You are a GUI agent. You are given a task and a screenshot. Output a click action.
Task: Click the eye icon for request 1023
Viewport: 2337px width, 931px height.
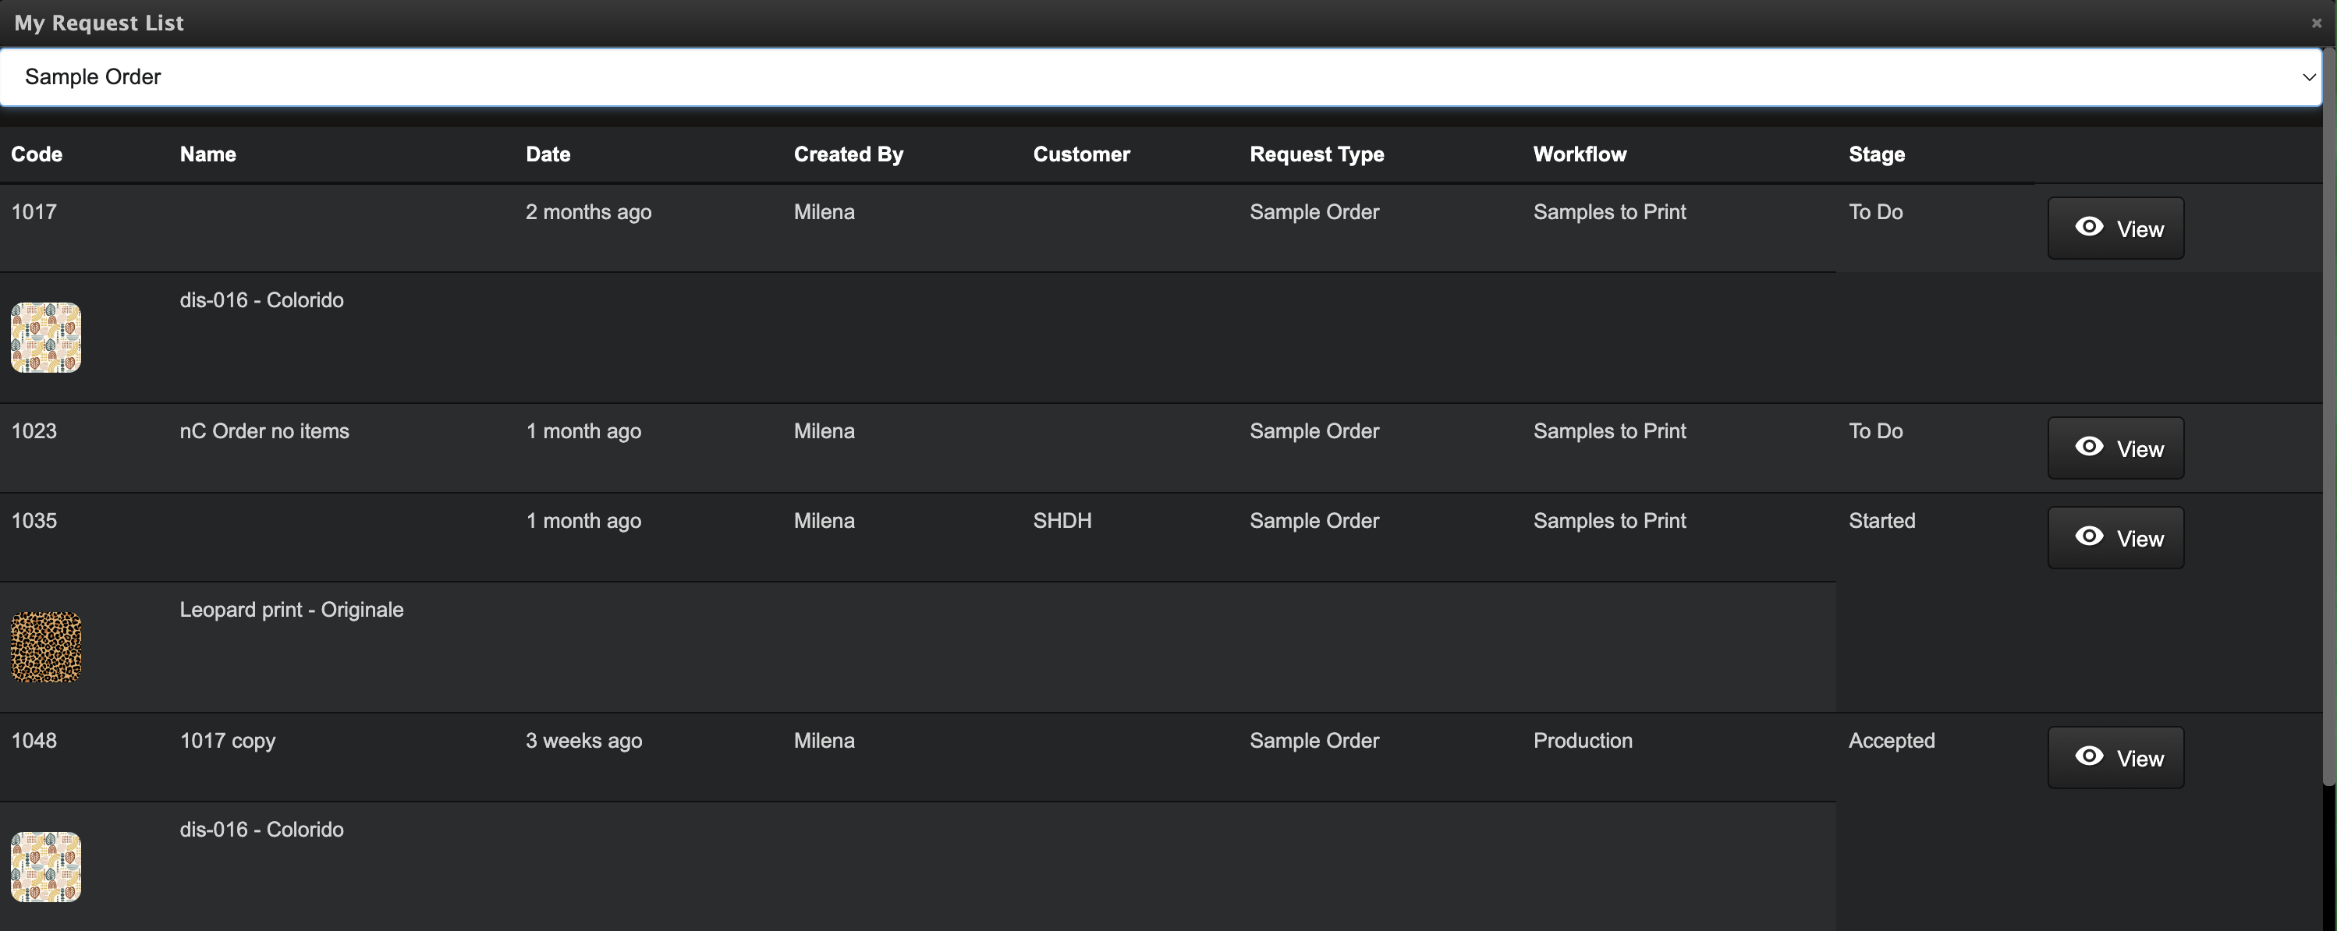(2088, 447)
